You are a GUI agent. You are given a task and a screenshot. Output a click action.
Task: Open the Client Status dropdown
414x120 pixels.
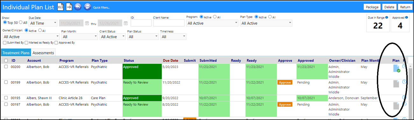pyautogui.click(x=113, y=37)
